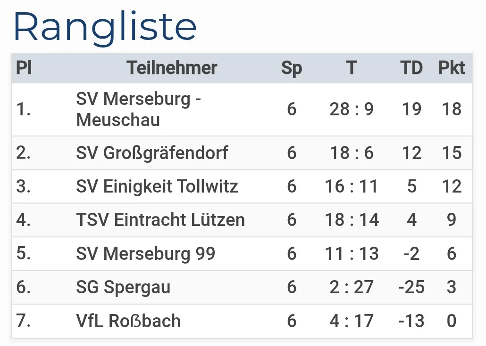This screenshot has height=346, width=486.
Task: Open SG Spergau team entry
Action: (123, 287)
